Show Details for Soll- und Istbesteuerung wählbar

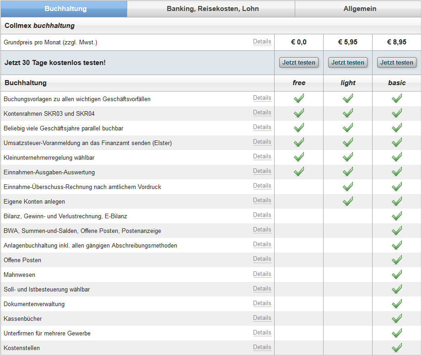[x=262, y=289]
